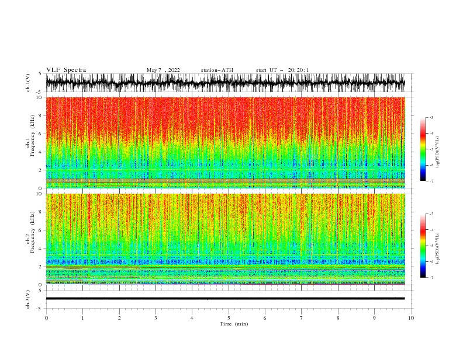
Task: Click the ch.2 colorbar 'log(PSD)(V²/Hz)' label
Action: click(437, 249)
